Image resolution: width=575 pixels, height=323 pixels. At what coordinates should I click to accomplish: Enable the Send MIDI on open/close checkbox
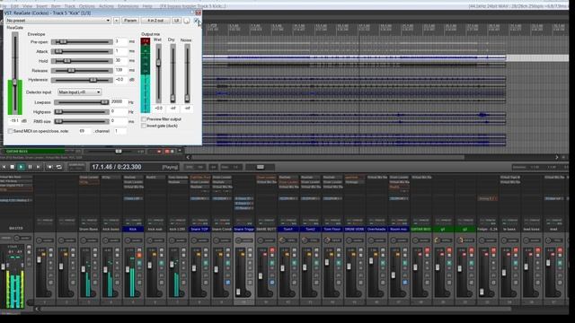10,131
